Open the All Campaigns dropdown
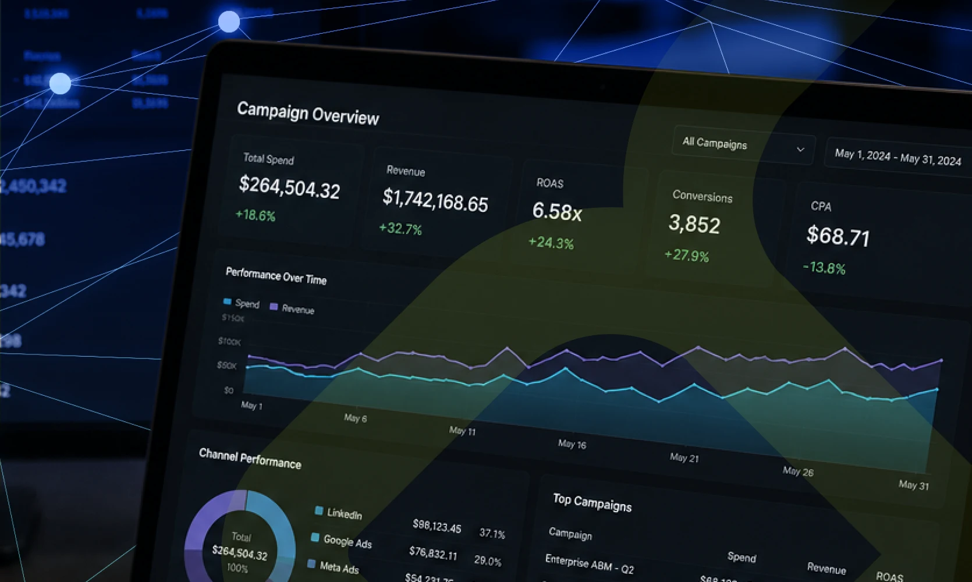This screenshot has height=582, width=972. 743,145
